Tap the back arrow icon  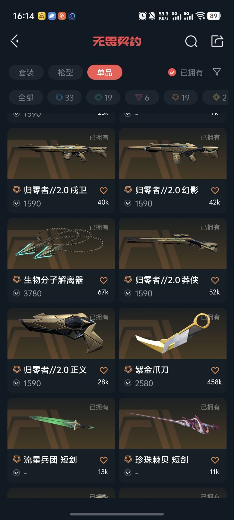pyautogui.click(x=15, y=41)
